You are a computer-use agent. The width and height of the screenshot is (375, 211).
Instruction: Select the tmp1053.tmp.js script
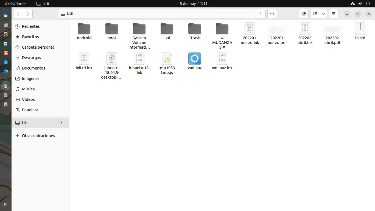point(167,59)
